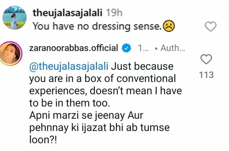229x151 pixels.
Task: View the 113 likes count
Action: (207, 75)
